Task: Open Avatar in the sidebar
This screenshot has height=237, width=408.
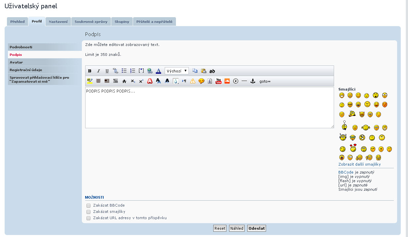Action: 16,62
